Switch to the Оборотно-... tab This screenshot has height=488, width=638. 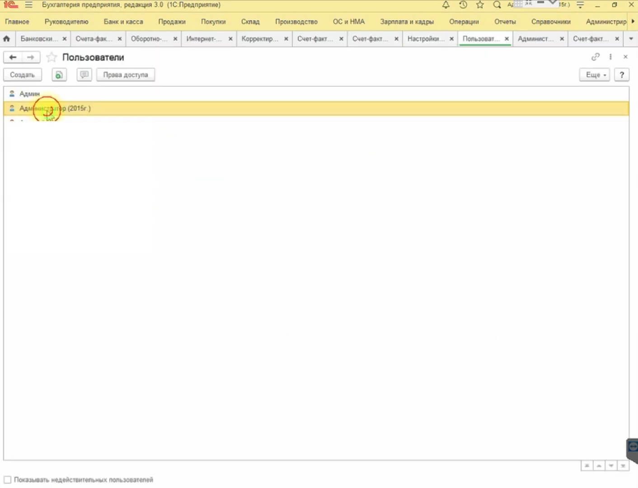point(149,39)
